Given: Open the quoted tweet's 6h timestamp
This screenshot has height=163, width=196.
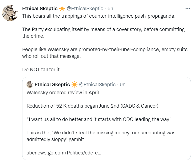Looking at the screenshot, I should pyautogui.click(x=123, y=85).
